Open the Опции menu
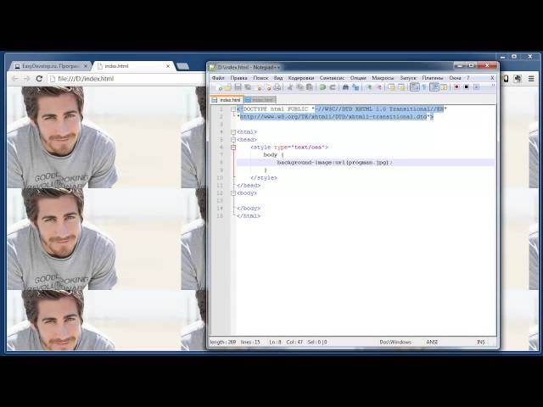This screenshot has width=543, height=407. pos(358,78)
